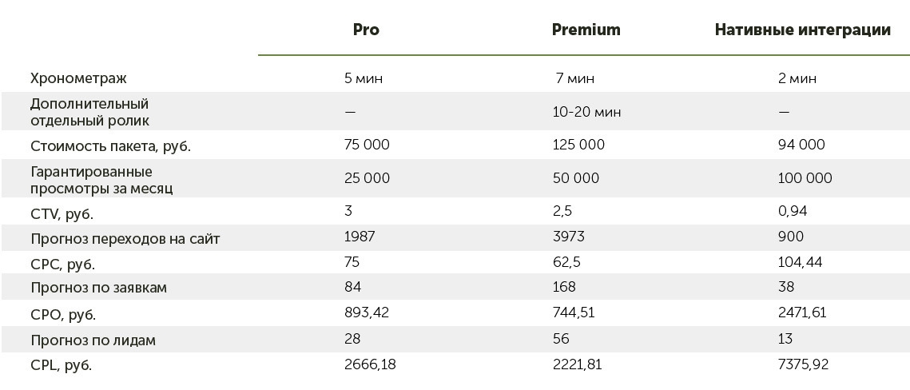
Task: Click the 100 000 guaranteed views cell
Action: click(805, 178)
